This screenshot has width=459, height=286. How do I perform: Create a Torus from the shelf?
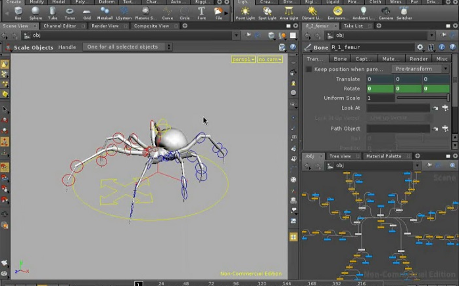pos(69,12)
